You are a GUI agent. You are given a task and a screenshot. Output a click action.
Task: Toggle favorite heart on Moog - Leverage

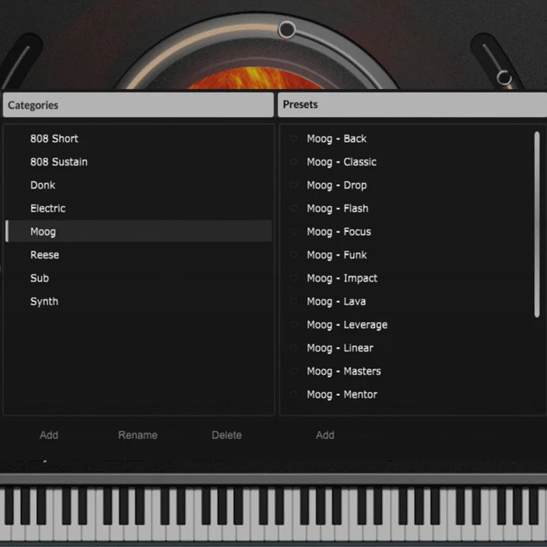coord(294,325)
